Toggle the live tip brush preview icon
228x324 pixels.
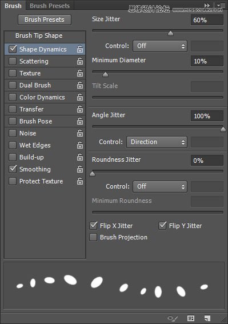[x=173, y=318]
